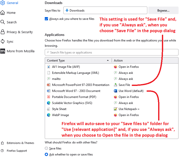The width and height of the screenshot is (179, 157).
Task: Select 'Scalable Vector Graphics (SVG)' row text
Action: (72, 103)
